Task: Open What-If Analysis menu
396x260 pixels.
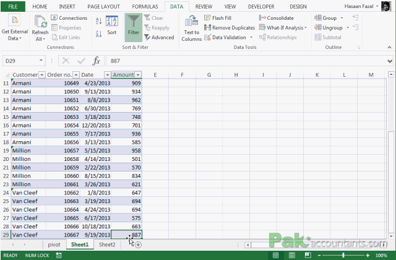Action: (x=283, y=28)
